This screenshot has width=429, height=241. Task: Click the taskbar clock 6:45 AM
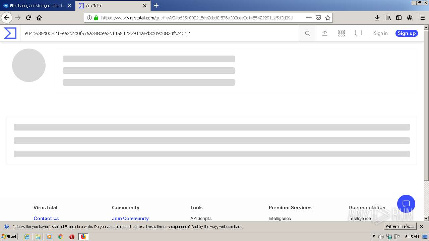click(412, 237)
